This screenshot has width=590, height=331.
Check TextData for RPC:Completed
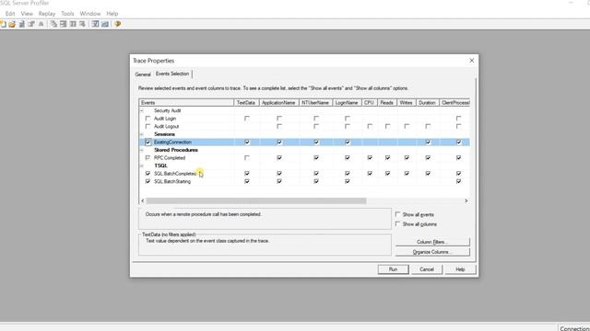[x=247, y=157]
